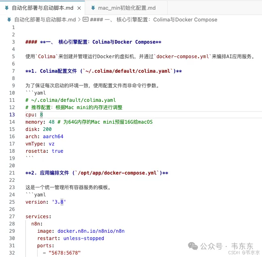Click the 'arch: aarch64' line
Image resolution: width=262 pixels, height=257 pixels.
[x=44, y=137]
